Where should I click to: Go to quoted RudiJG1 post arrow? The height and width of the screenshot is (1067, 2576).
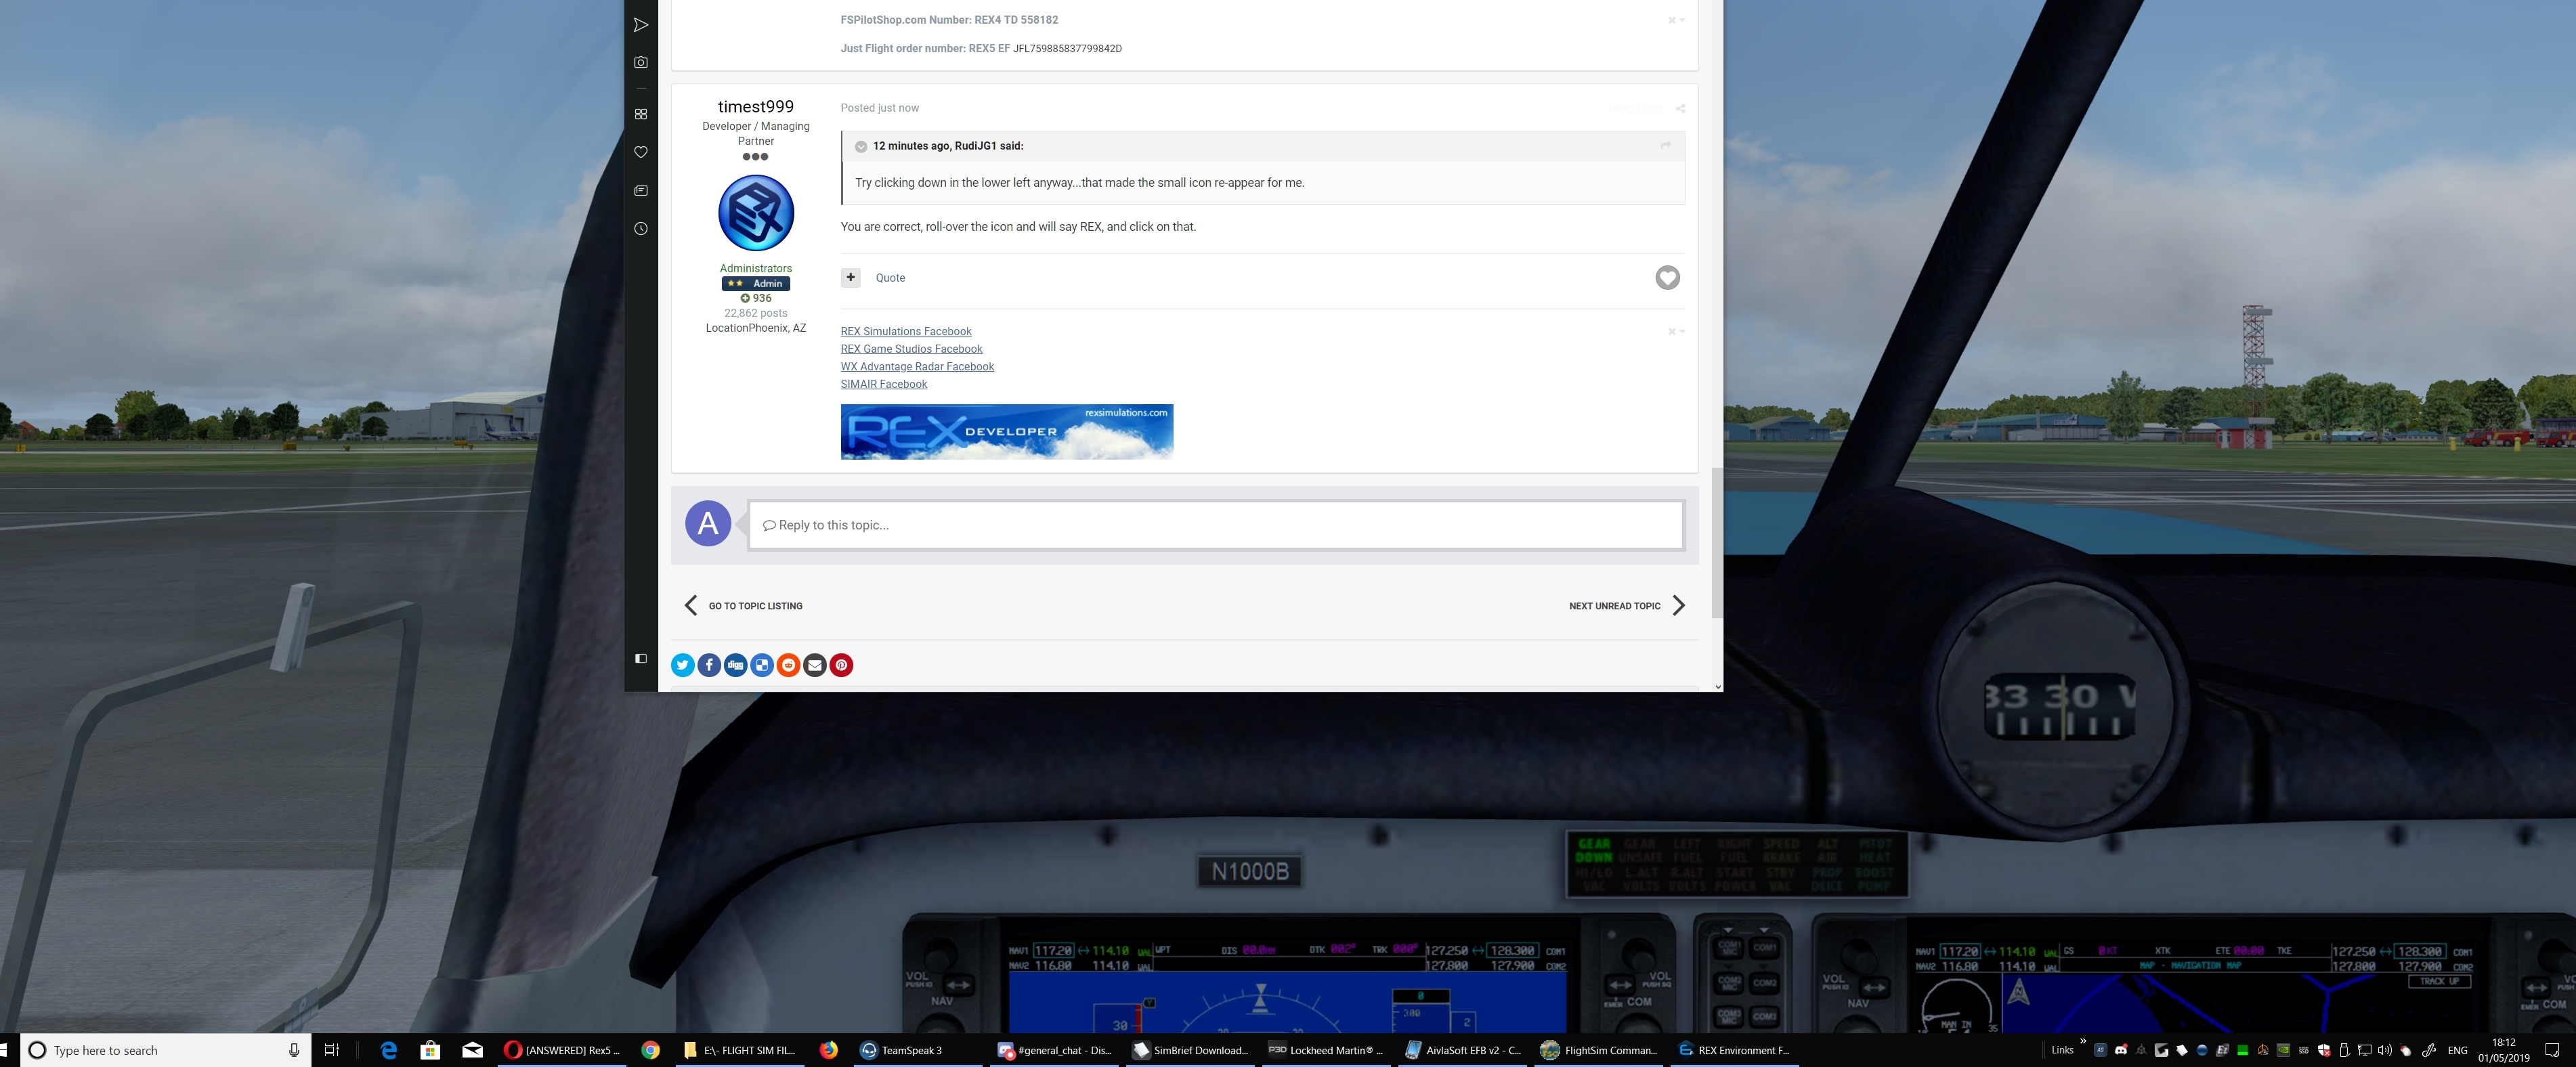(1665, 146)
